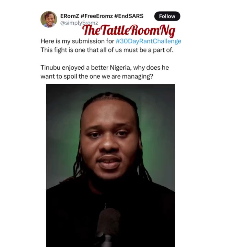Click the TheTattleRoomNg watermark logo
247x247 pixels.
(129, 30)
